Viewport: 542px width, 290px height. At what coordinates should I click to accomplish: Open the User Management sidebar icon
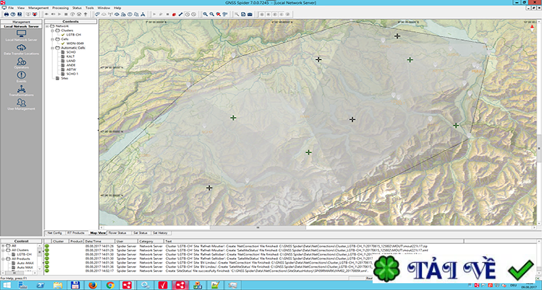tap(21, 104)
